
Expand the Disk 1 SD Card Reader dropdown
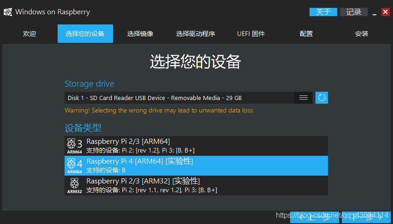[189, 98]
